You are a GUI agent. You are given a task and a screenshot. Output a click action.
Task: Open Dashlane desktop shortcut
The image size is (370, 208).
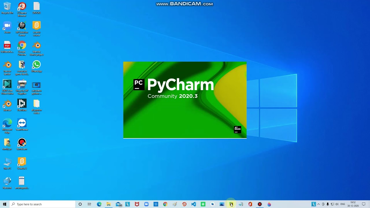click(x=22, y=105)
